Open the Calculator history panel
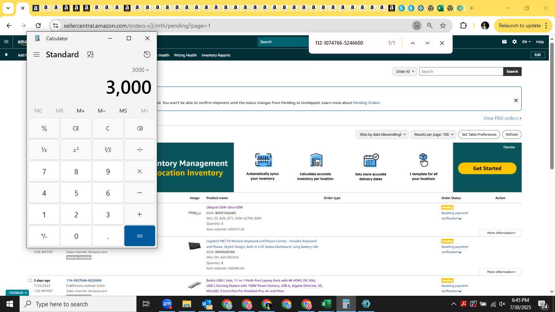Image resolution: width=555 pixels, height=312 pixels. click(147, 54)
